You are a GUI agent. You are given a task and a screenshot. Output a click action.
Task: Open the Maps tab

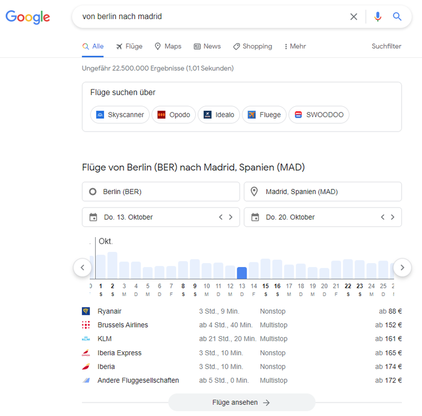tap(168, 46)
